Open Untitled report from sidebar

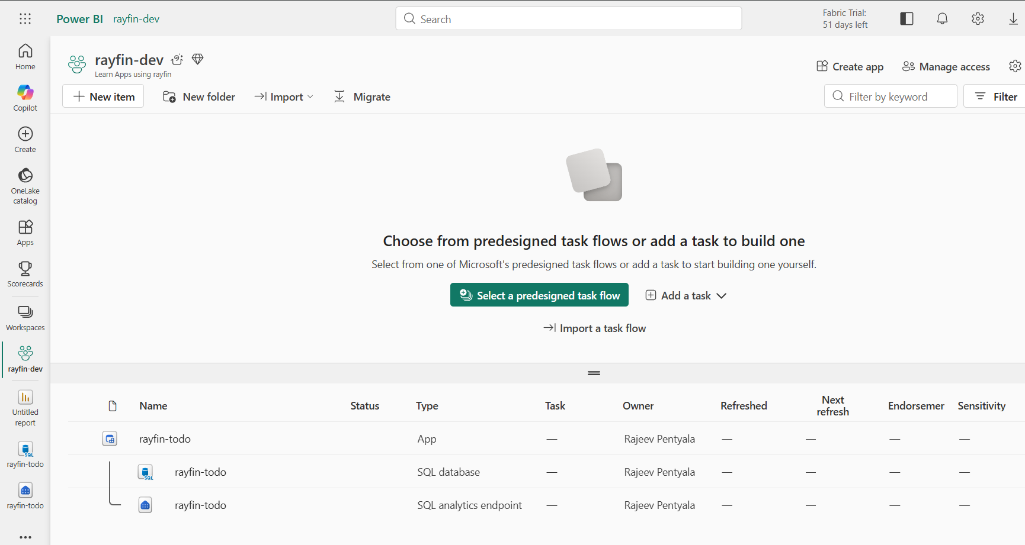[x=25, y=408]
